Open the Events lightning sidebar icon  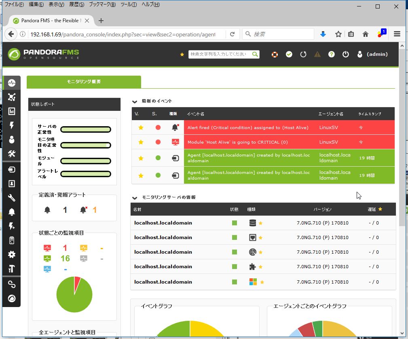[12, 125]
